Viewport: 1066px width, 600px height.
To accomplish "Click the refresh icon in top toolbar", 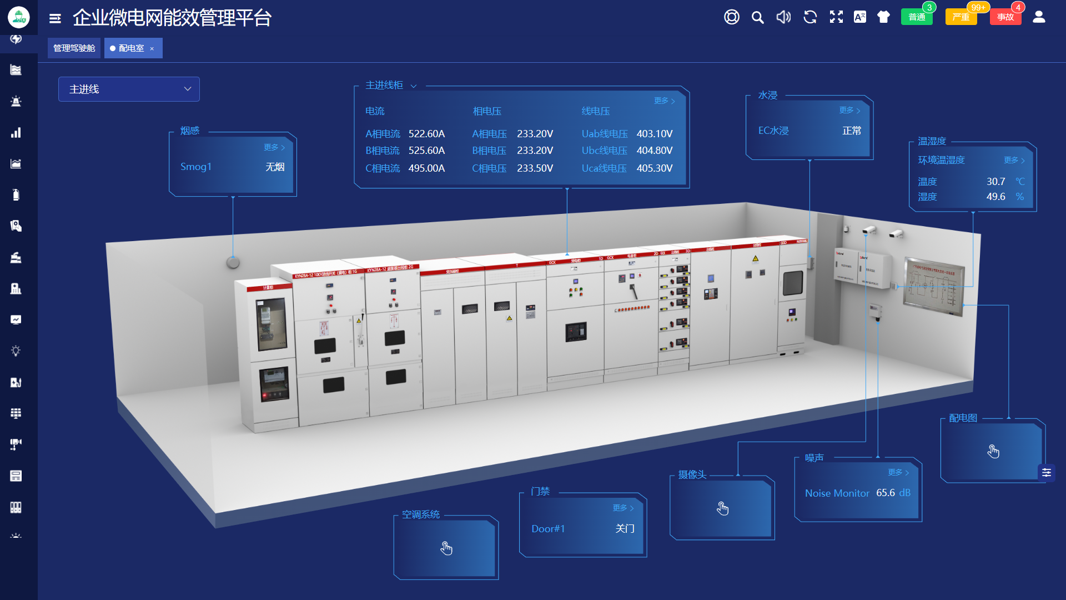I will click(810, 17).
